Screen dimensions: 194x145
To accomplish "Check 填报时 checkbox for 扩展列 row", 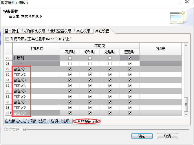I will pyautogui.click(x=70, y=58).
